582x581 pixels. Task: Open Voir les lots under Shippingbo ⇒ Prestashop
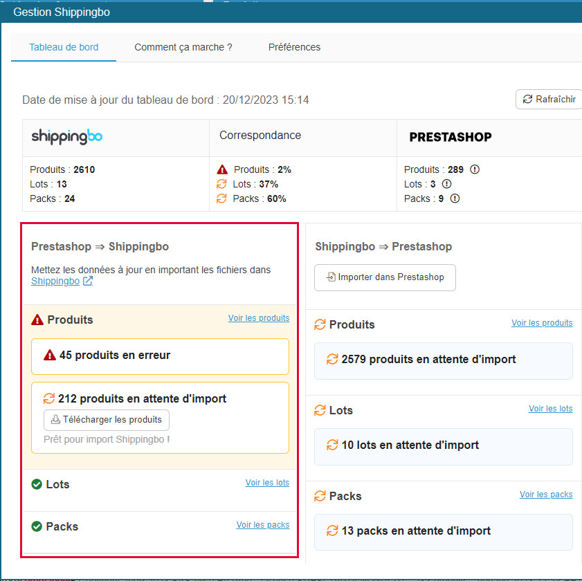coord(550,409)
